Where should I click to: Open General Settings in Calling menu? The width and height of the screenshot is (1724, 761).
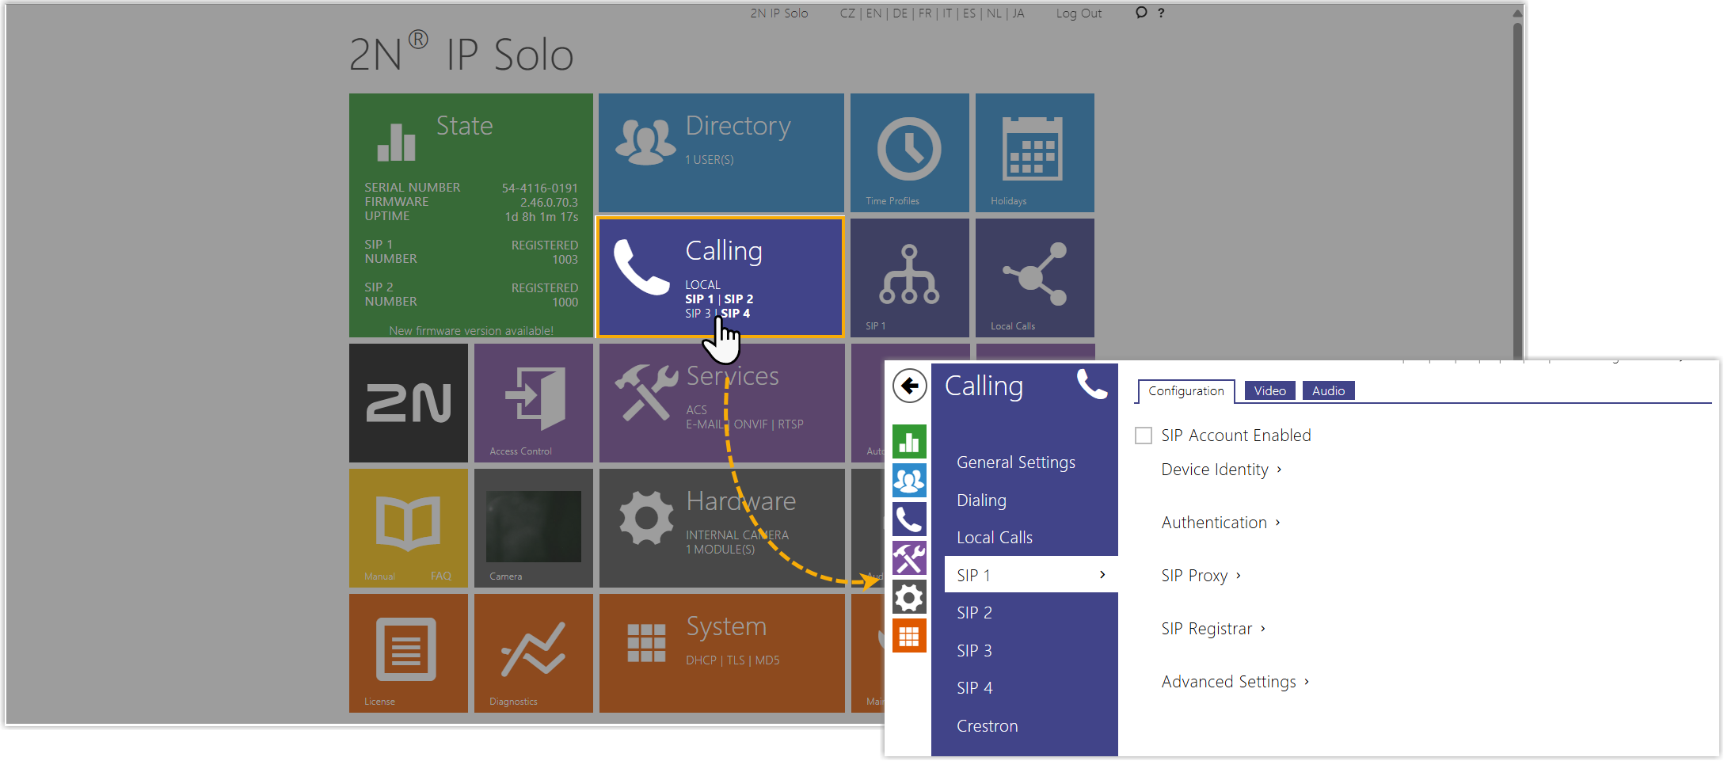(1015, 462)
